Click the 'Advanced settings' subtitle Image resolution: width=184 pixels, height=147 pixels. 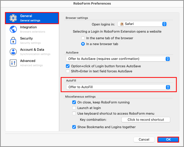(32, 65)
